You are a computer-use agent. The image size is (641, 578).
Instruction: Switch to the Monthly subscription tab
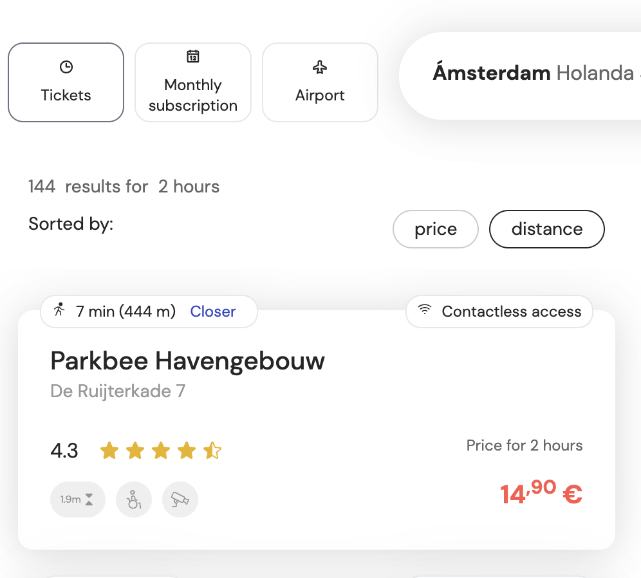193,82
